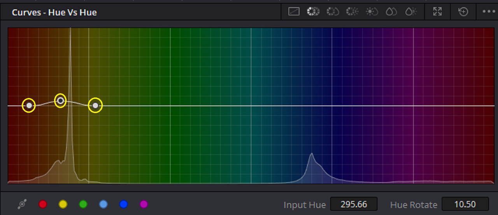Viewport: 498px width, 215px height.
Task: Reset the Hue Vs Hue curve
Action: tap(463, 12)
